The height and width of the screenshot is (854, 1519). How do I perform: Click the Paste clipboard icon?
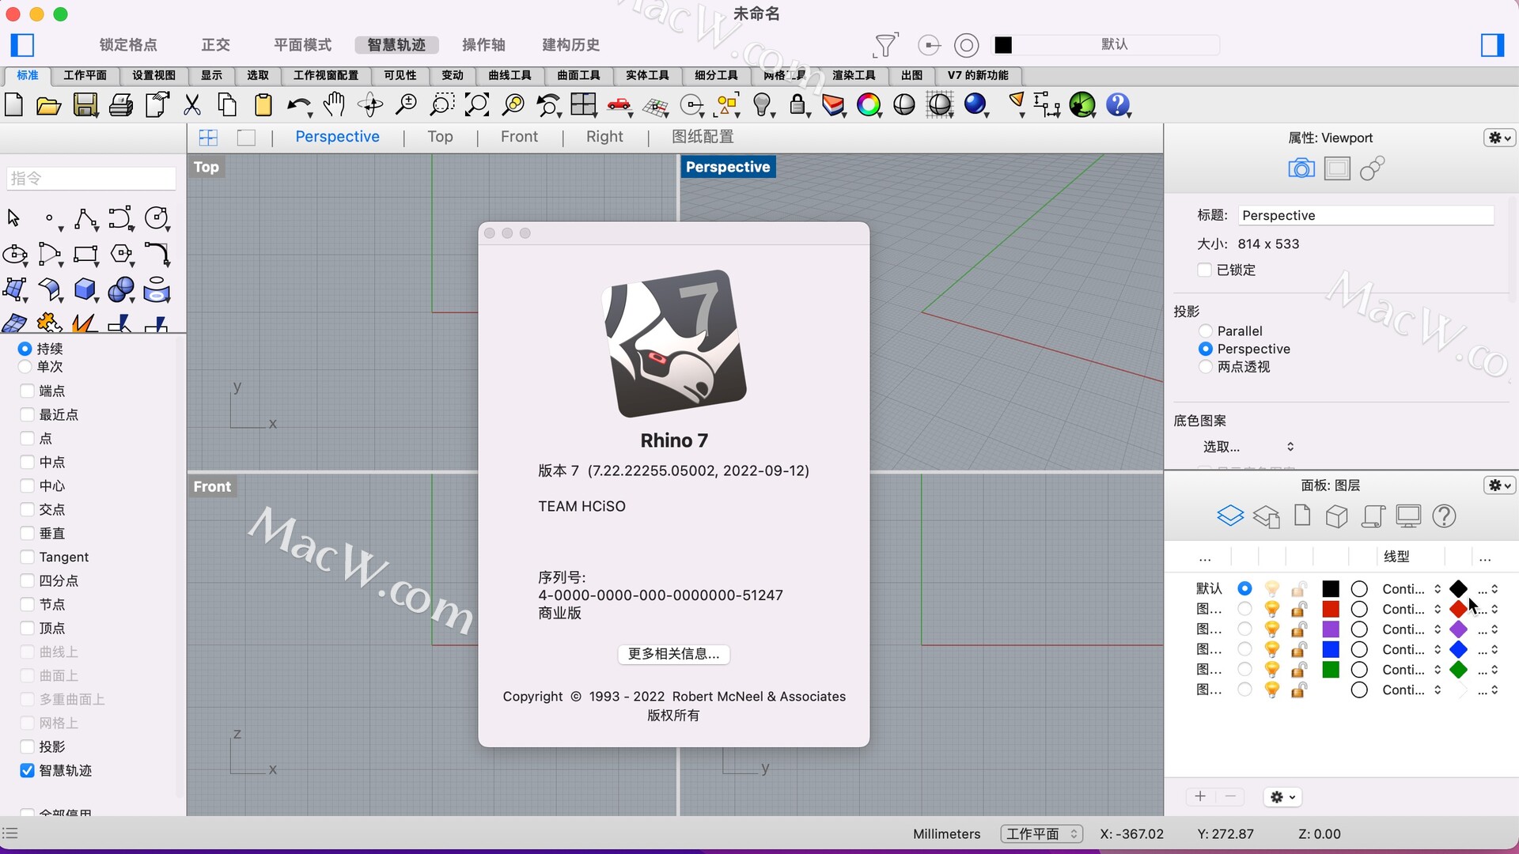click(x=263, y=105)
